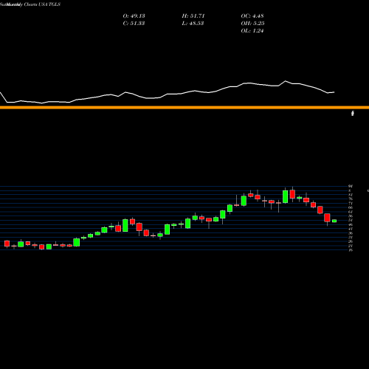The width and height of the screenshot is (369, 369).
Task: Click the '66' price axis label
Action: point(351,207)
